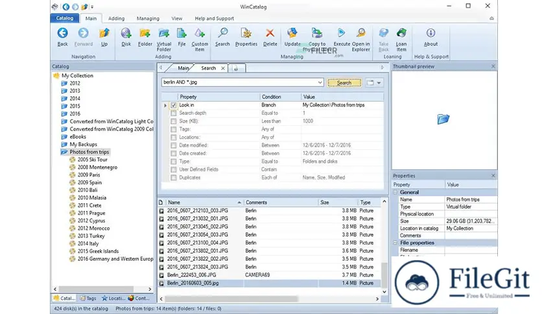The height and width of the screenshot is (314, 542).
Task: Click the Loan Item icon
Action: click(x=401, y=33)
